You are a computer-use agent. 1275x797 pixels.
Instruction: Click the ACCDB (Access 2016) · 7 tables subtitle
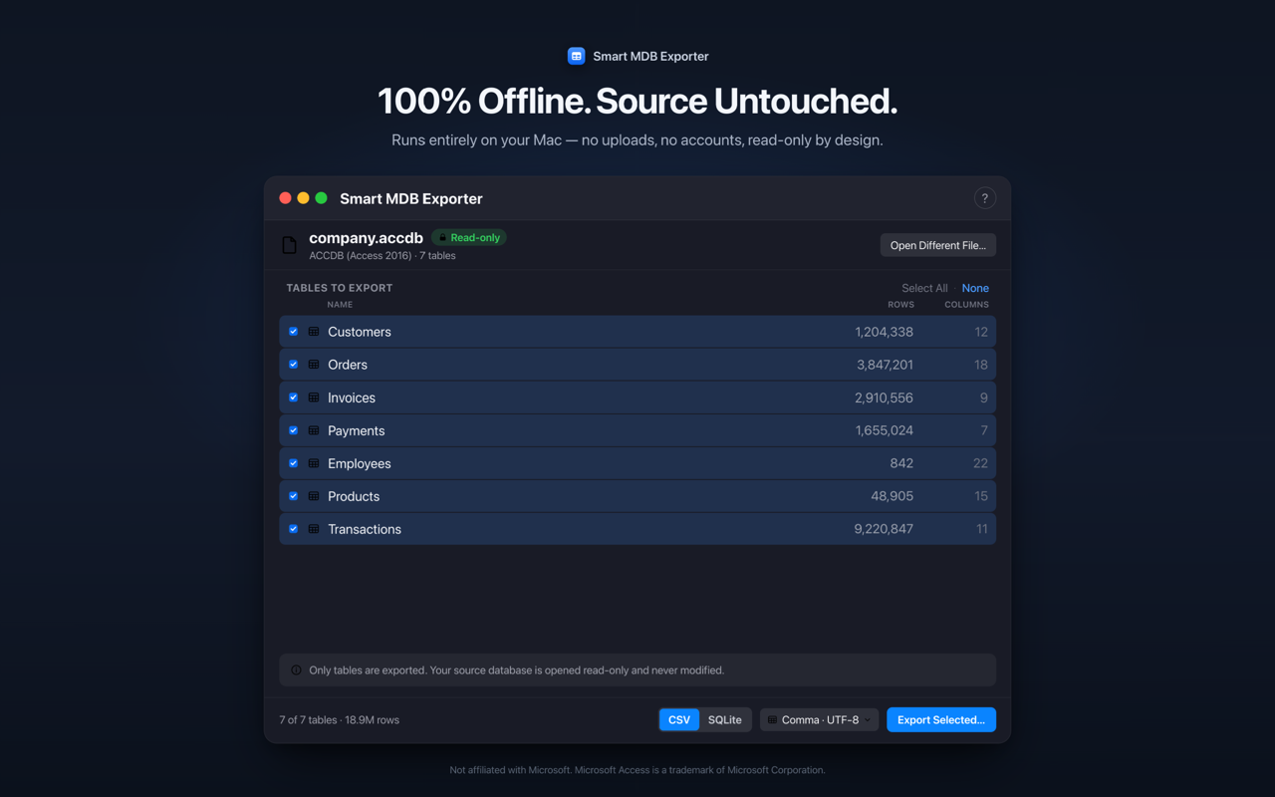point(382,256)
